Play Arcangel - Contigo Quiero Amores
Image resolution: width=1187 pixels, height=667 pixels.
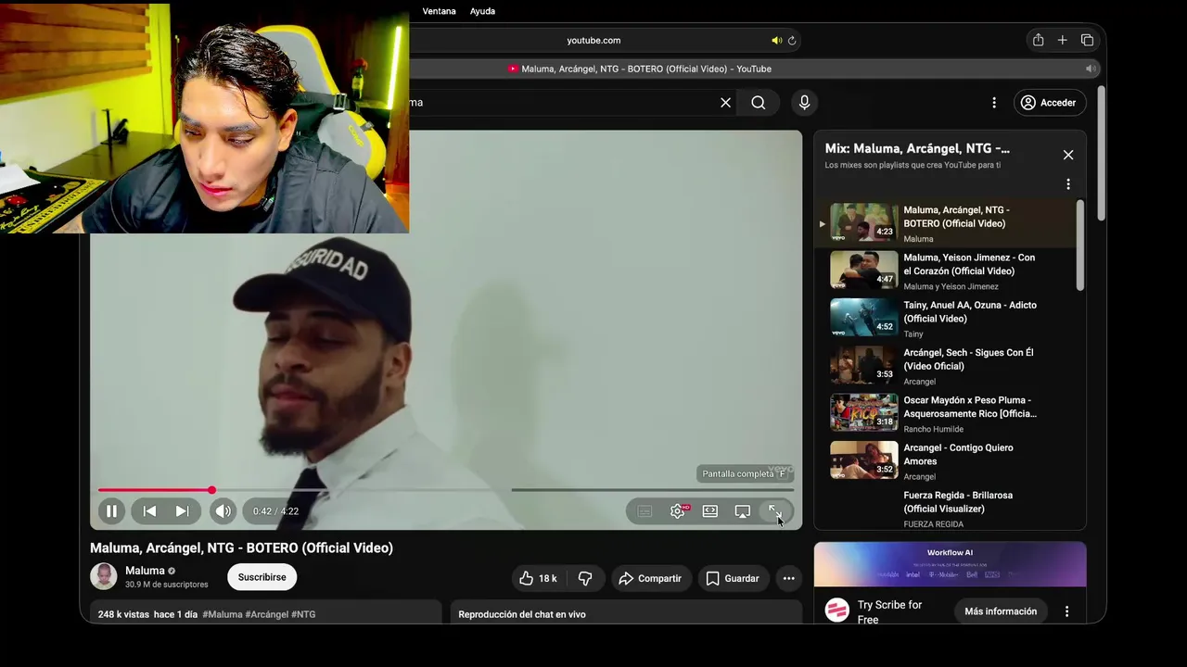[x=946, y=461]
